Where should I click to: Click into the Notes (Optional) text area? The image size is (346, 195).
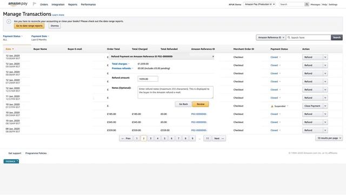[175, 92]
